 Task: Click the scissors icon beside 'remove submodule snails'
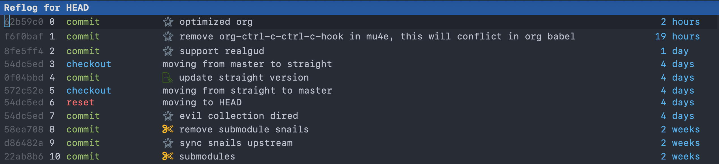[x=168, y=129]
